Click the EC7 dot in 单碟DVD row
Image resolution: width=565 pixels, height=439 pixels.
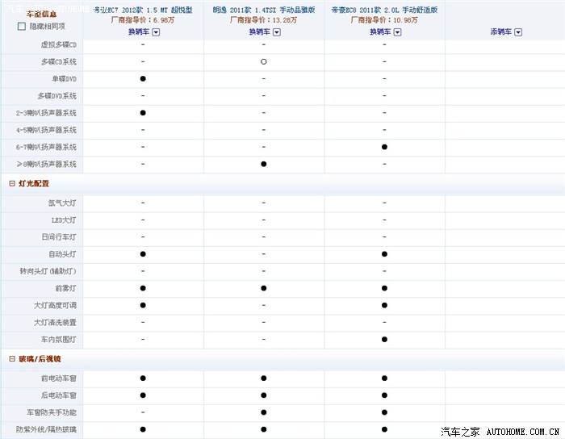[143, 78]
